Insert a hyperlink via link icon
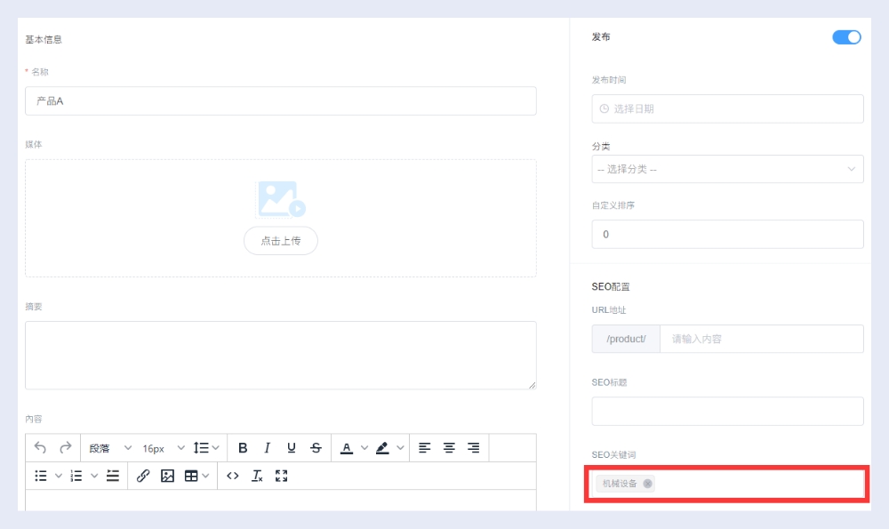Image resolution: width=889 pixels, height=529 pixels. (x=143, y=476)
